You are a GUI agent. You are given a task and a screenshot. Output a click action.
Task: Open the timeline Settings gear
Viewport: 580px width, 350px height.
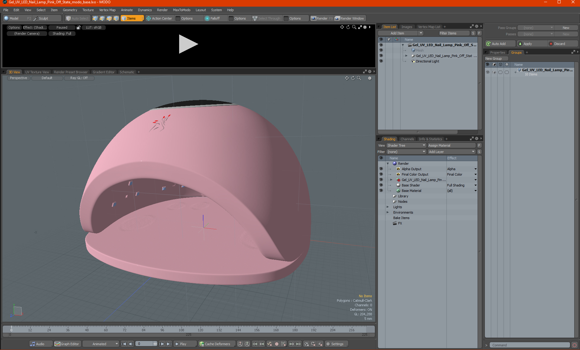point(336,344)
